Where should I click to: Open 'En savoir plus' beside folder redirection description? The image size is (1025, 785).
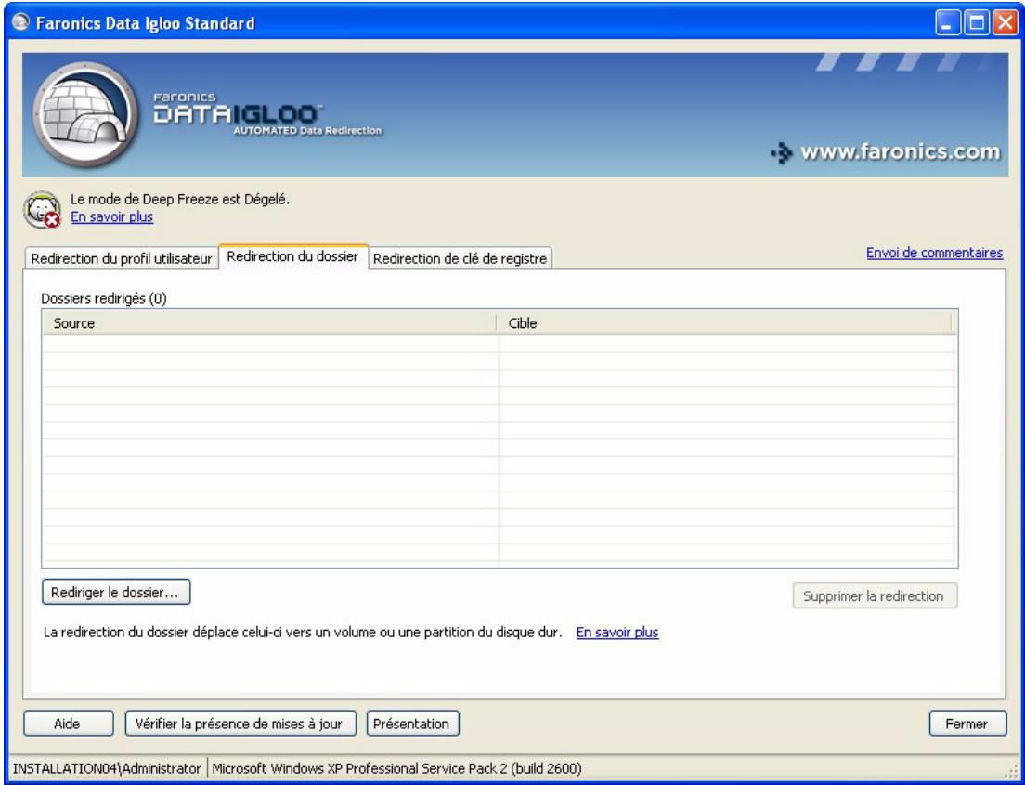pos(617,633)
